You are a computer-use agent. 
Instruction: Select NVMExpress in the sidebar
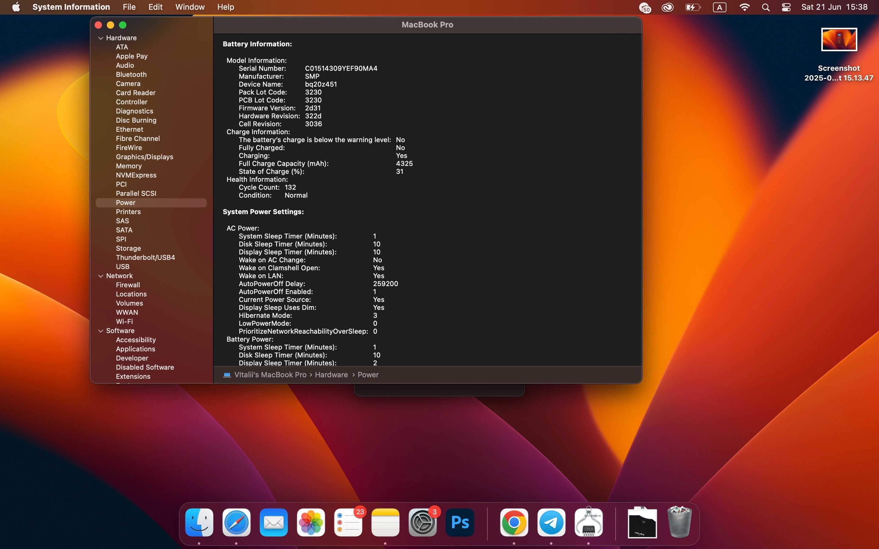click(x=136, y=175)
